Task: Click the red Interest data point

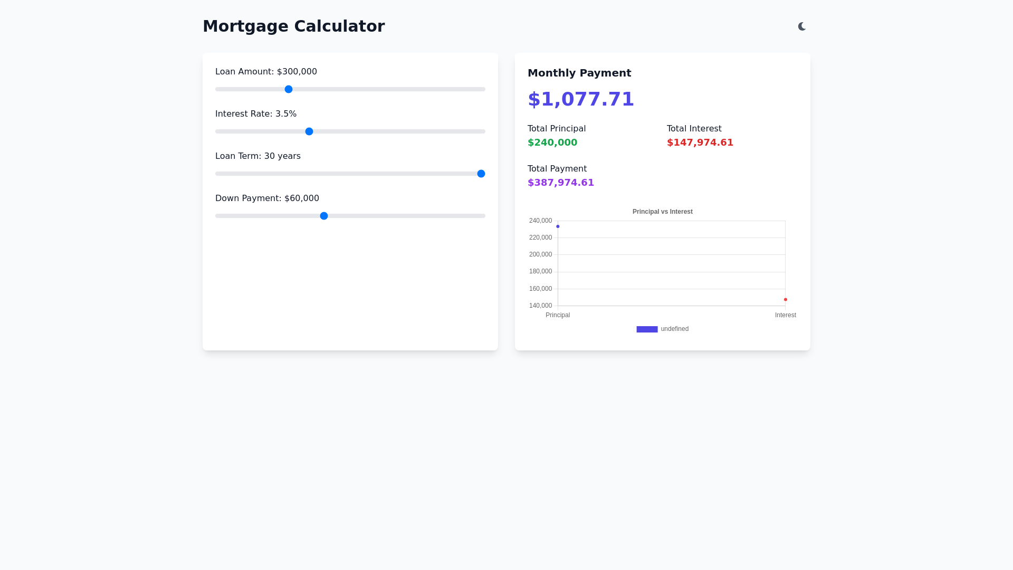Action: 786,300
